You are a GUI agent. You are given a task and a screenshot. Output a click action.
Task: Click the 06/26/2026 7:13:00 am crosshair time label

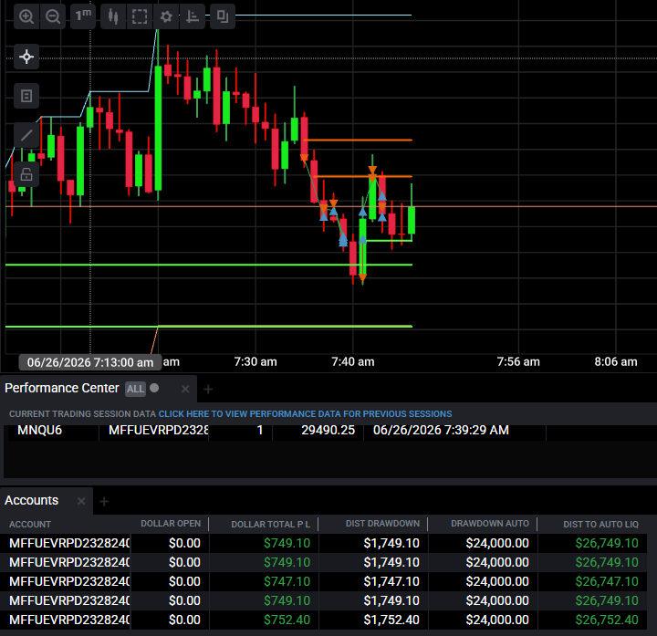pyautogui.click(x=90, y=362)
